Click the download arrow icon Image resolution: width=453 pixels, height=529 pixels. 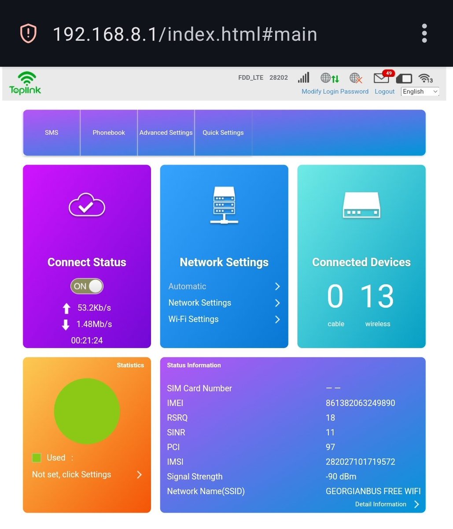pos(66,325)
